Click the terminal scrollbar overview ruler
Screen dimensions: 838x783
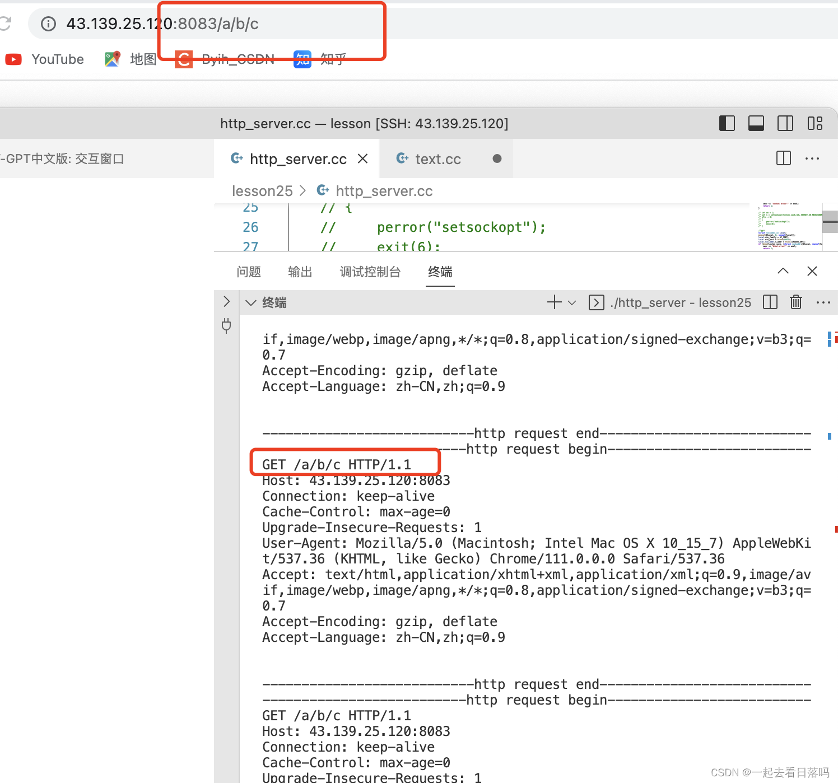pyautogui.click(x=832, y=549)
